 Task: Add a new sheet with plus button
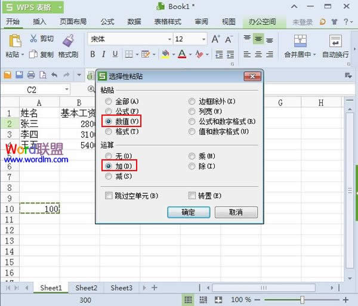click(155, 288)
